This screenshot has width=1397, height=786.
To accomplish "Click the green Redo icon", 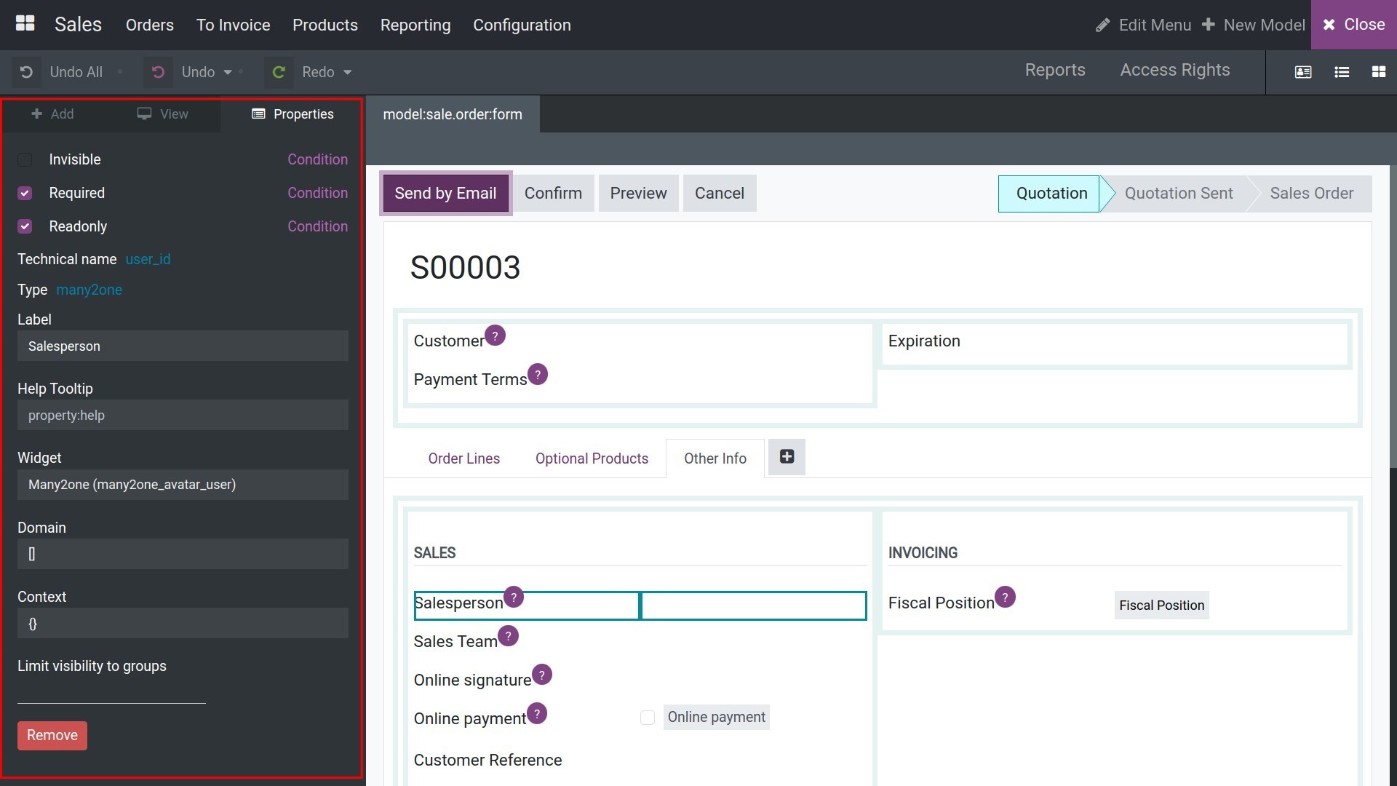I will 278,72.
